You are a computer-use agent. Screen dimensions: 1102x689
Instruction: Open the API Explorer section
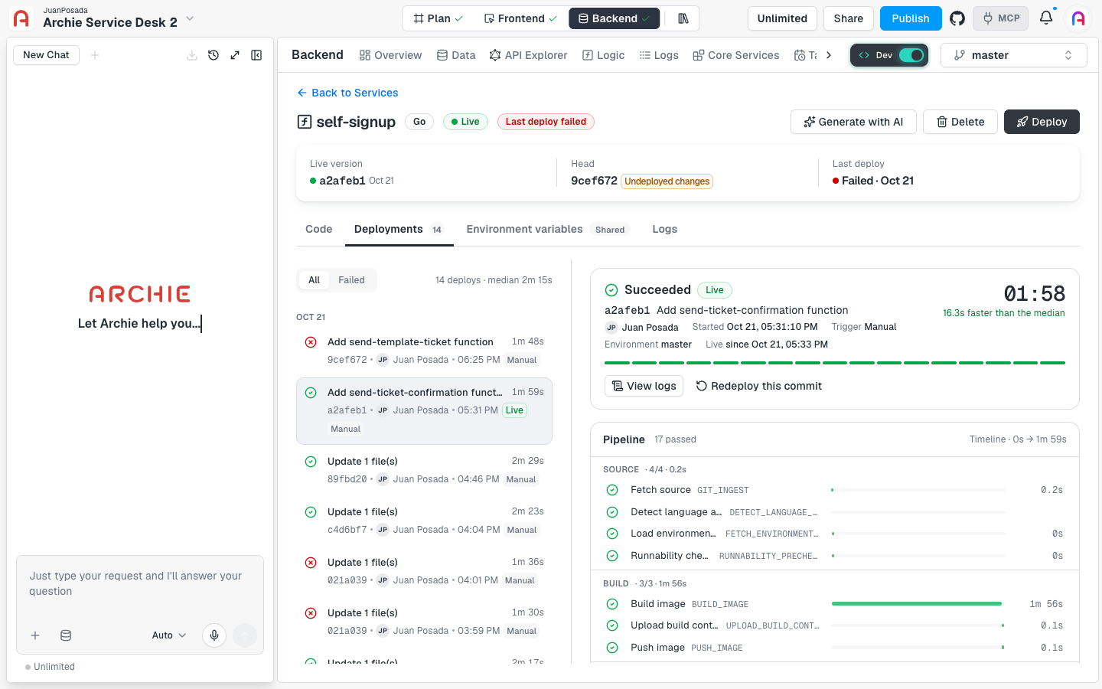pos(528,55)
